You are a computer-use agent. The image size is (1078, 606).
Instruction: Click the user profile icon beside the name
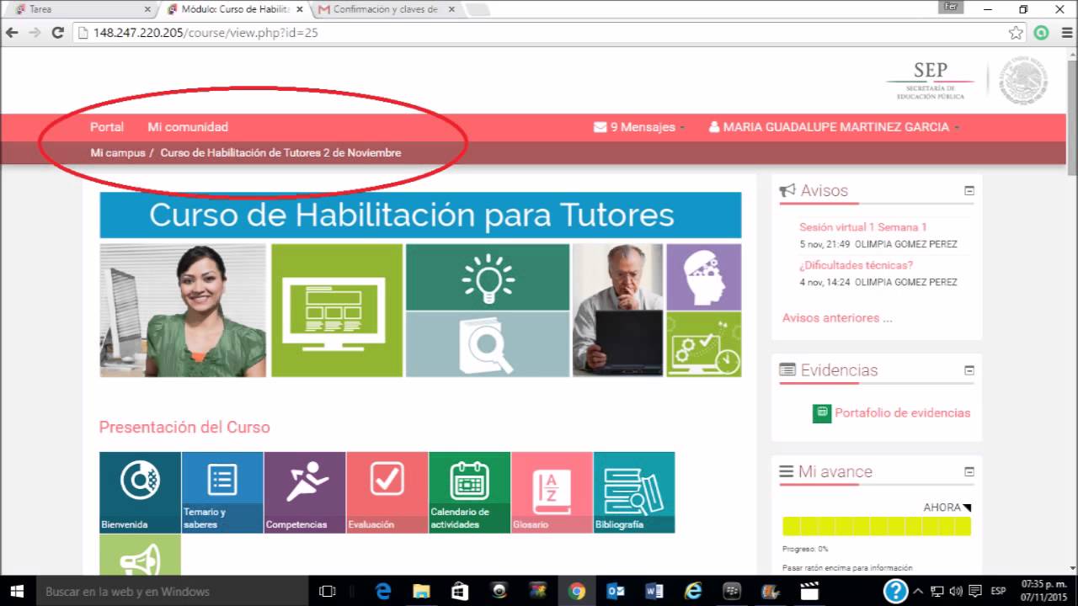(x=714, y=127)
